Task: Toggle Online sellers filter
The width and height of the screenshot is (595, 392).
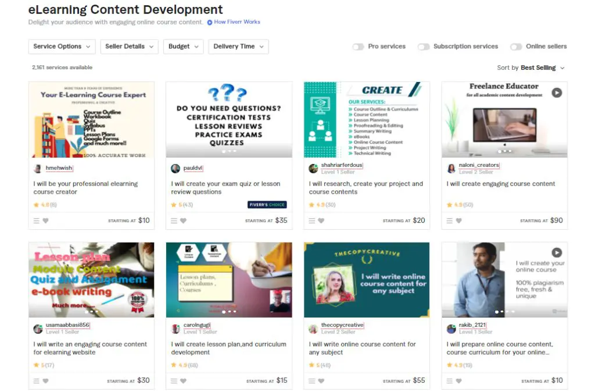Action: point(516,47)
